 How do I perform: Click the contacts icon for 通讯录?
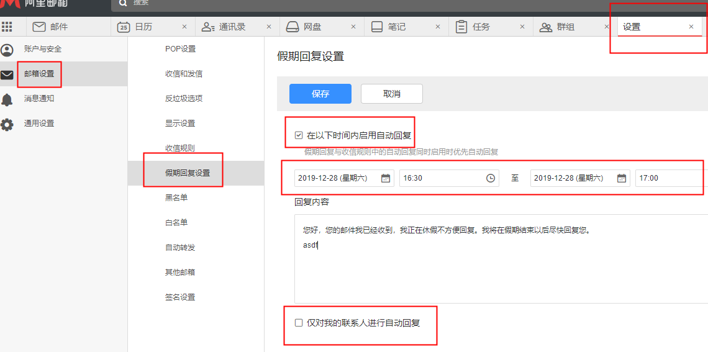click(x=208, y=27)
